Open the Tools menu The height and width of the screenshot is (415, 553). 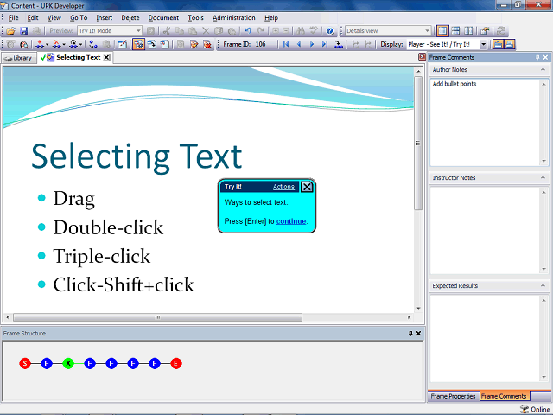pyautogui.click(x=195, y=17)
